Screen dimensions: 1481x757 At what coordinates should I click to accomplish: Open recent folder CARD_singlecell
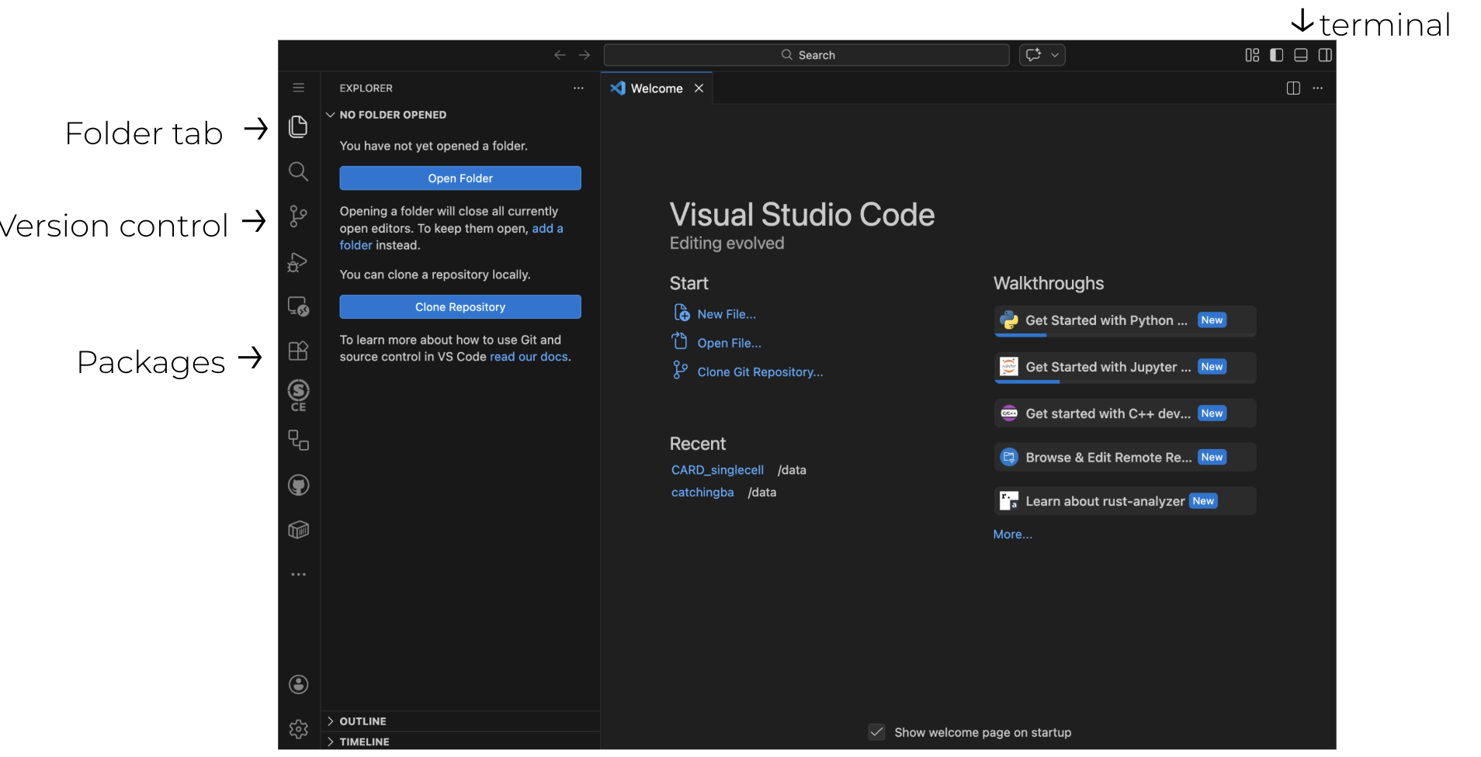(x=717, y=470)
